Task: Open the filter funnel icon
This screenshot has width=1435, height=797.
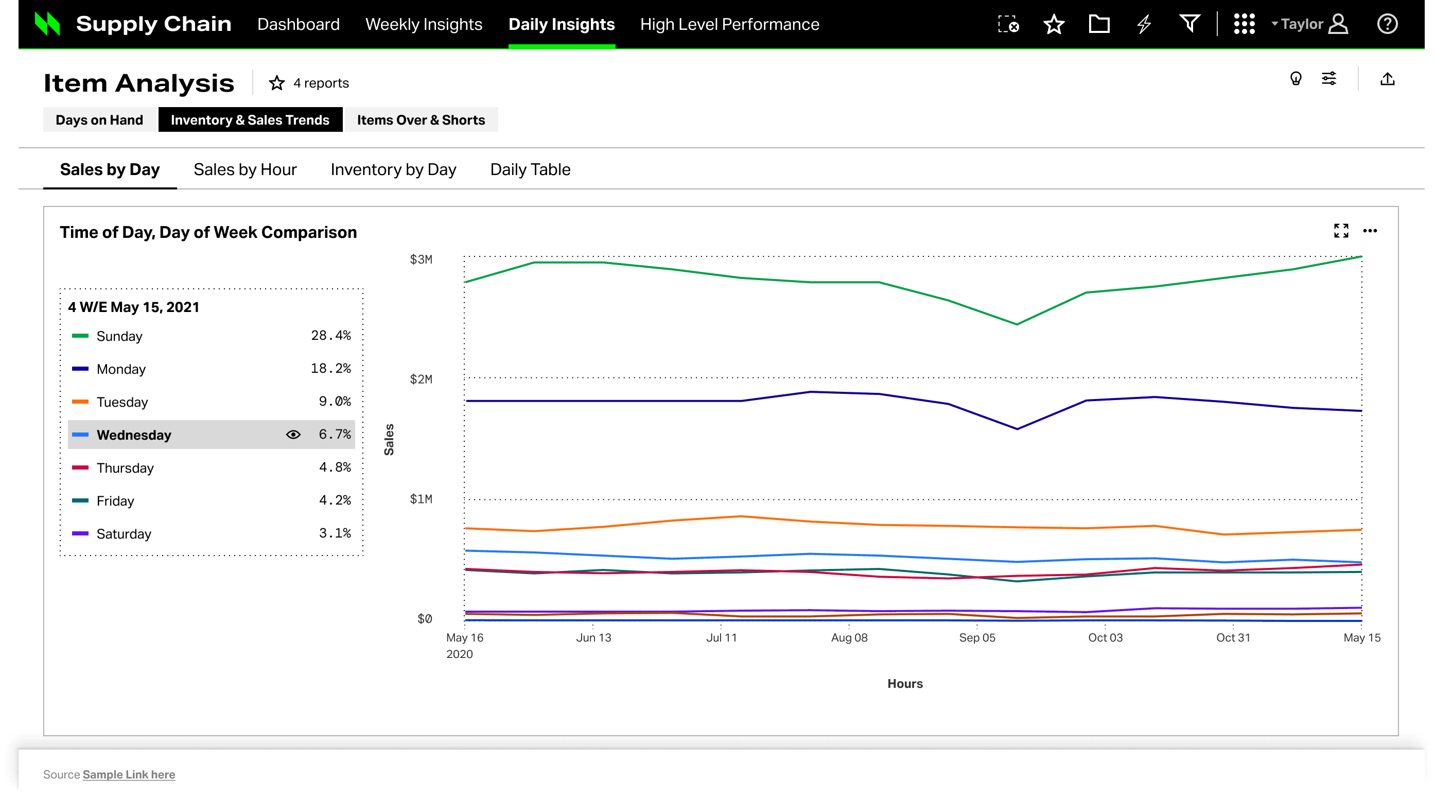Action: tap(1189, 24)
